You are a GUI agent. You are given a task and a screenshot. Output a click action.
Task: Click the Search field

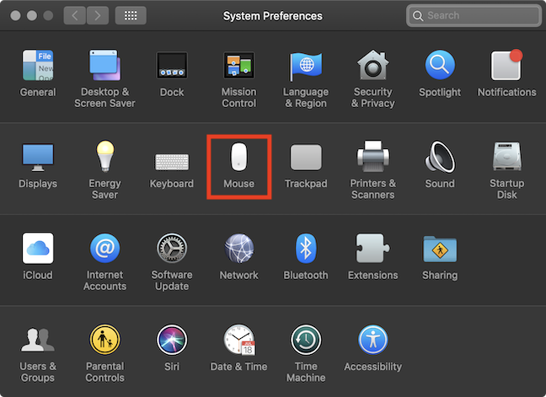coord(474,16)
